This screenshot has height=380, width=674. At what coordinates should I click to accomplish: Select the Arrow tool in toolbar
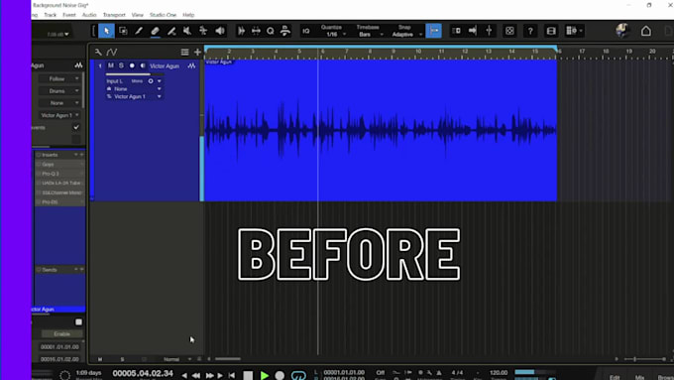pos(107,31)
